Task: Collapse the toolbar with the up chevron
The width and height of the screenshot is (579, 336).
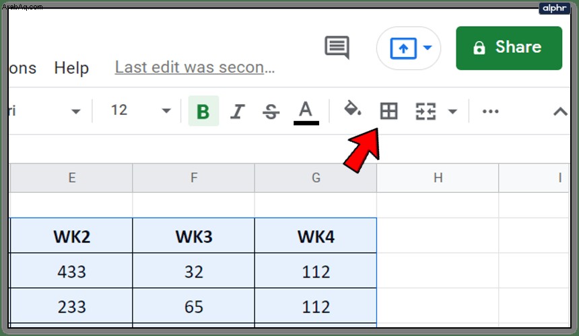Action: 560,112
